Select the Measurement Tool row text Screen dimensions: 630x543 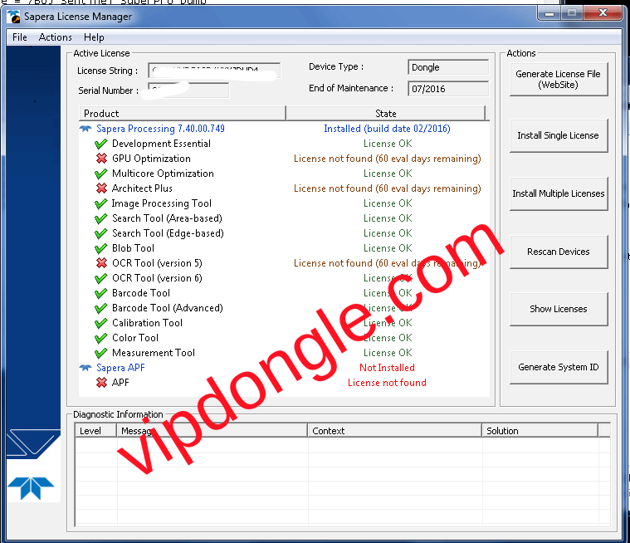[153, 353]
